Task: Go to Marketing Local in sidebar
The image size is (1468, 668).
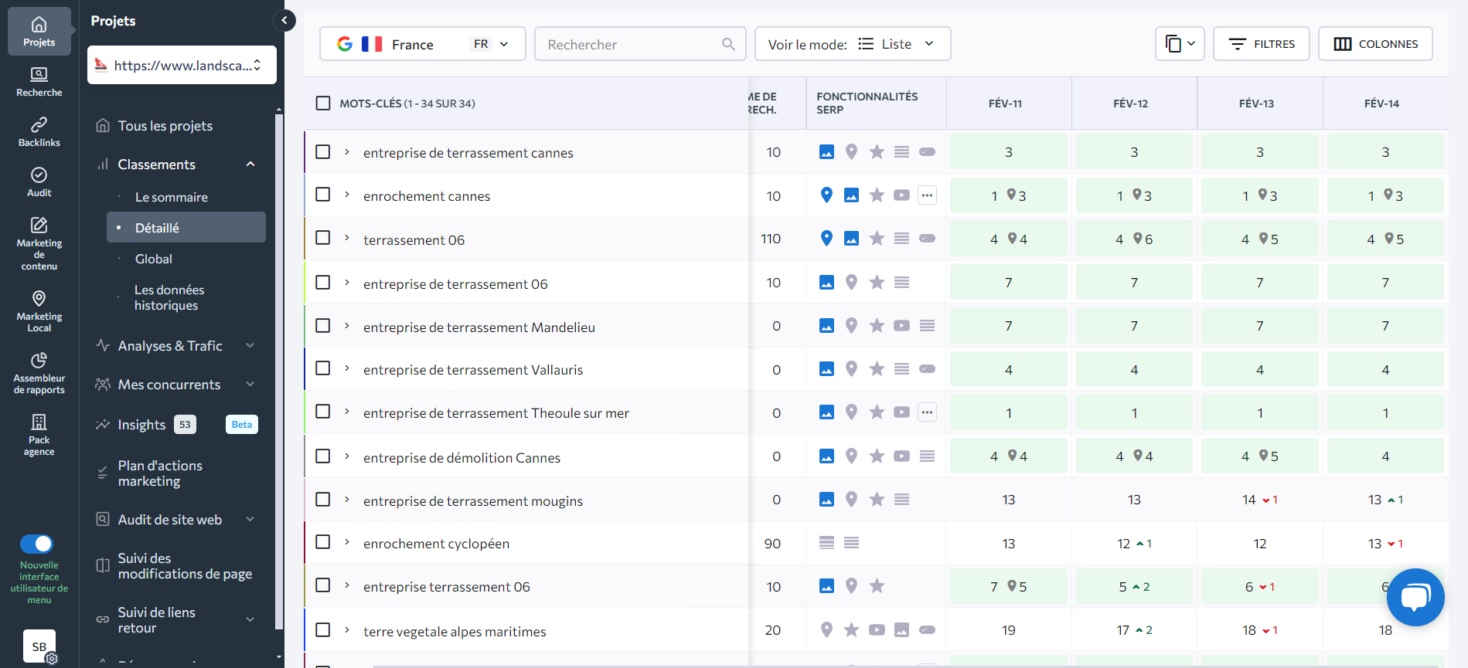Action: tap(39, 310)
